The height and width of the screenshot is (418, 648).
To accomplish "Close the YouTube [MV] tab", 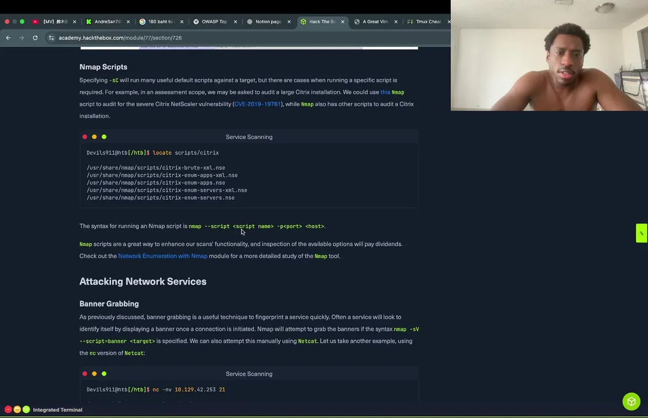I will click(x=74, y=21).
